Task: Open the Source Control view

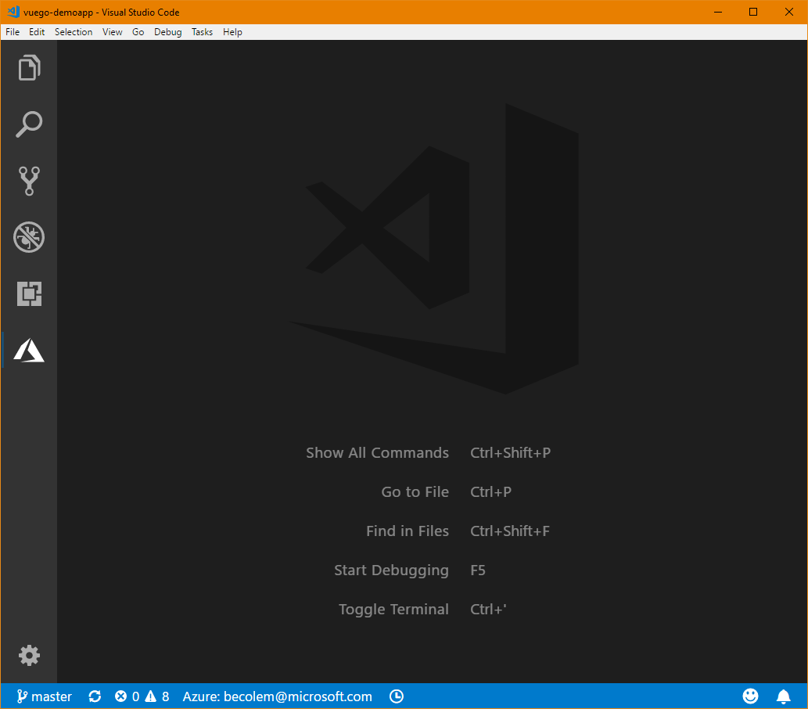Action: coord(29,180)
